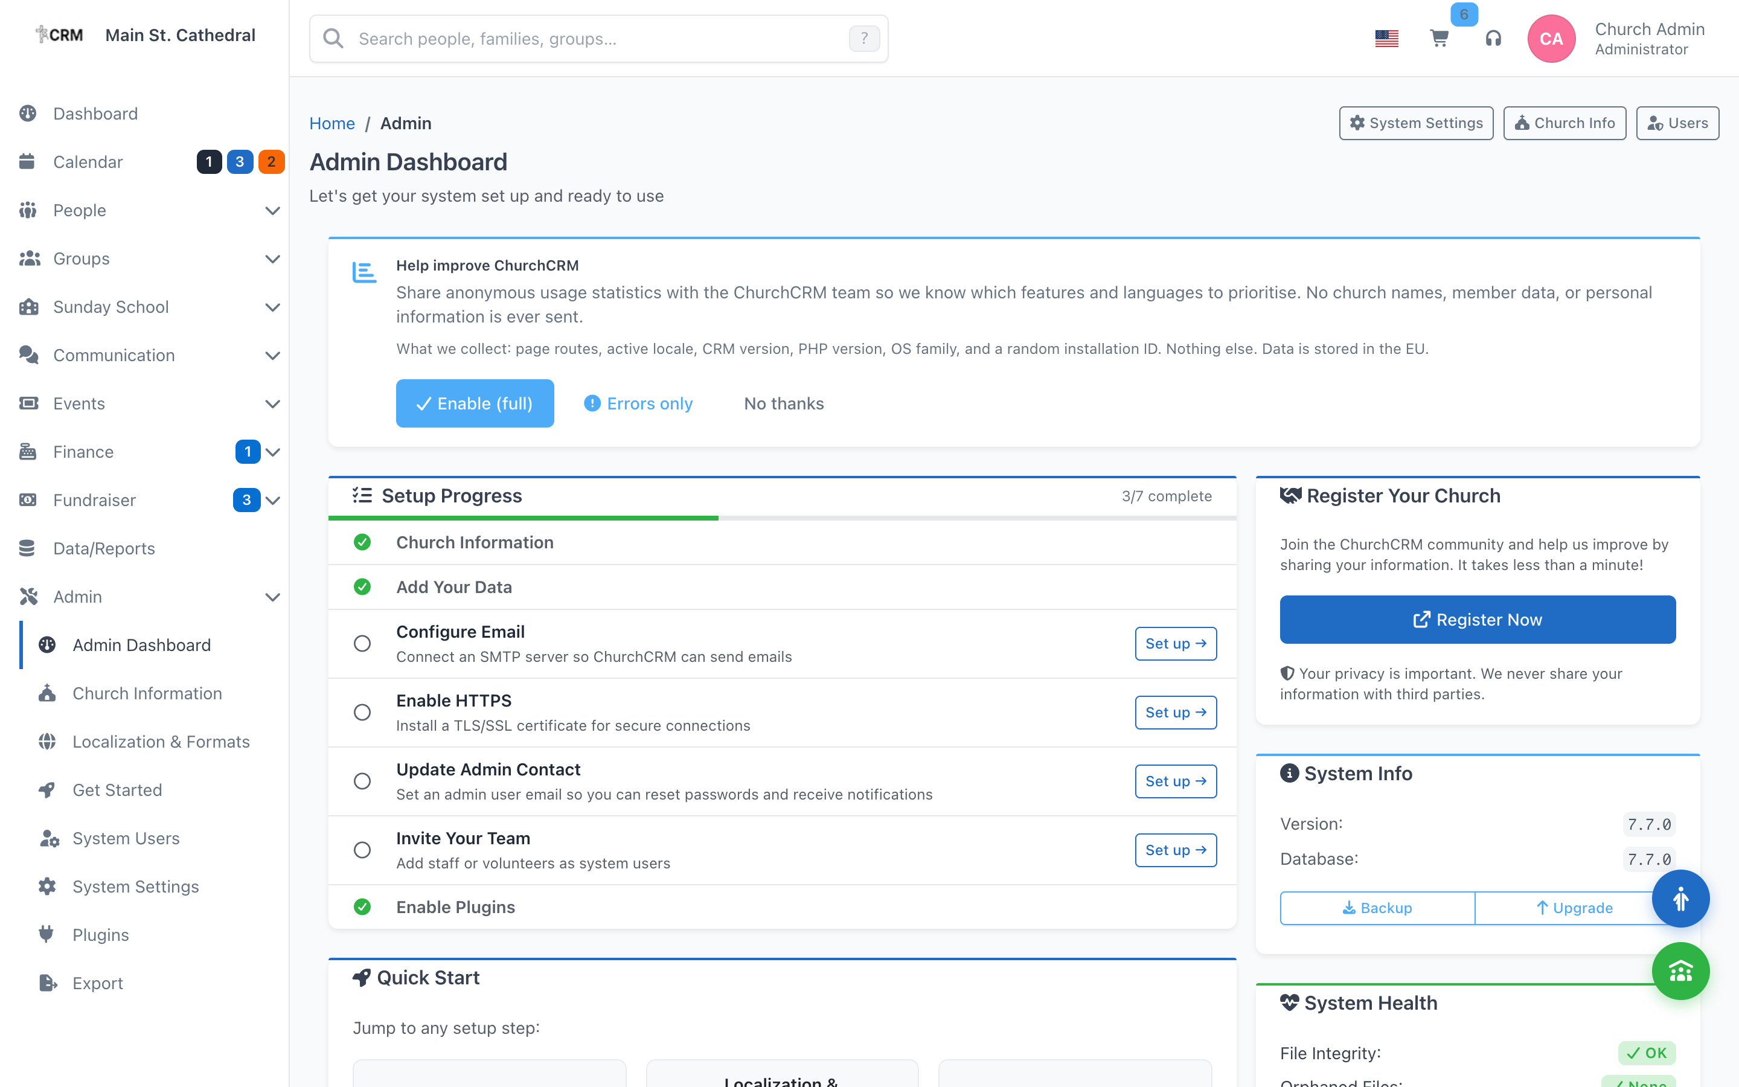Click the Update Admin Contact unchecked circle
The height and width of the screenshot is (1087, 1739).
coord(362,781)
